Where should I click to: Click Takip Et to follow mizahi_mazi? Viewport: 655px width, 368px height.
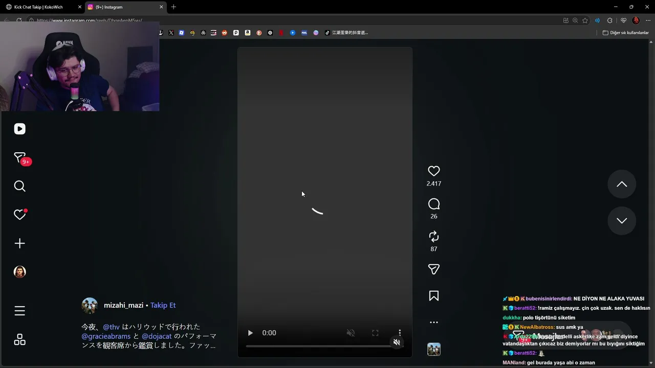163,305
